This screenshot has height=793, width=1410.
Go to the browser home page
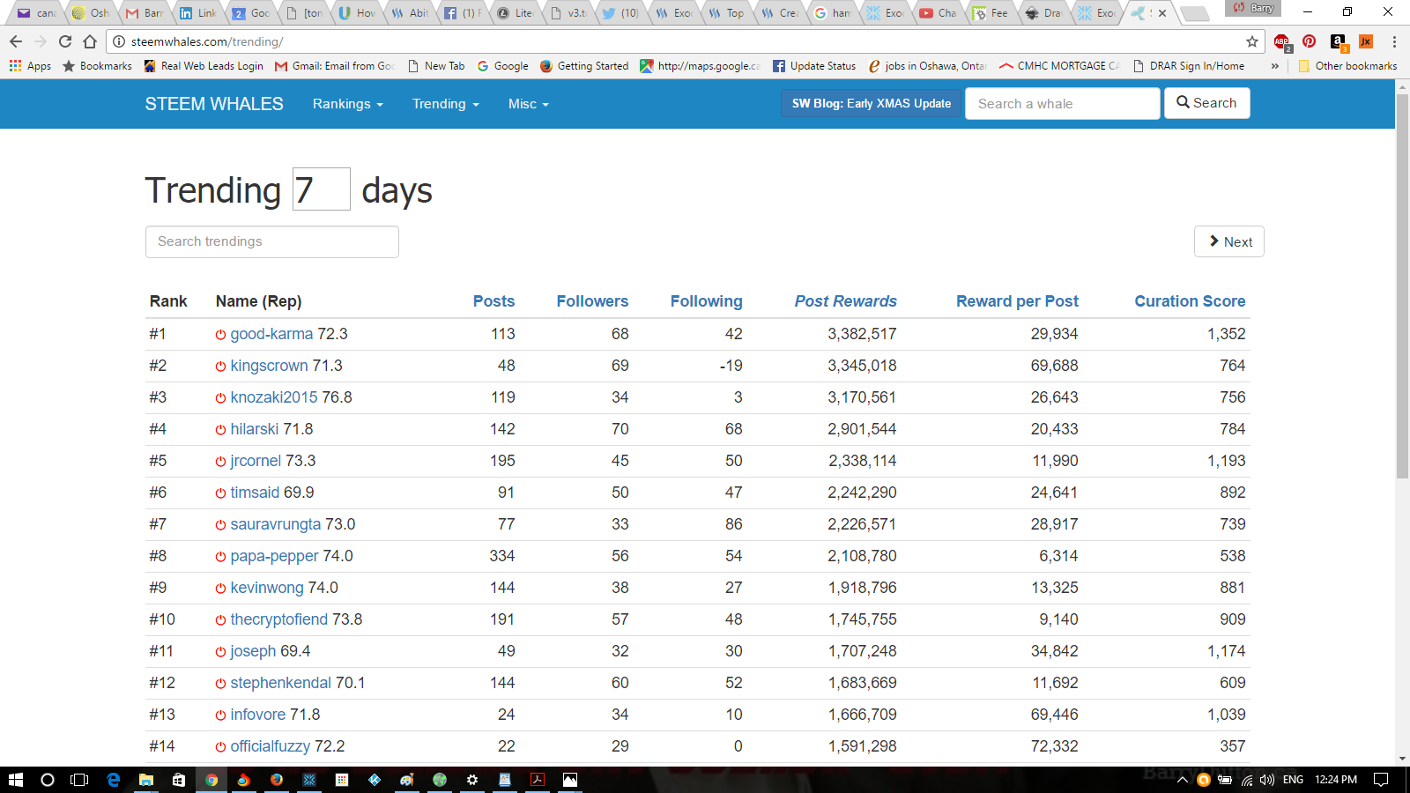[x=90, y=41]
